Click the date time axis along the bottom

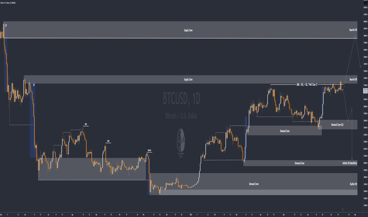(181, 215)
